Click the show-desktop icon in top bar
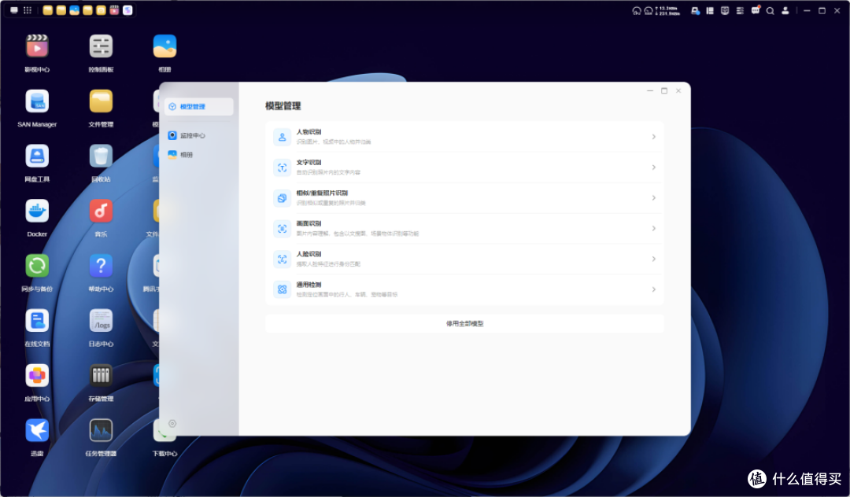 pyautogui.click(x=14, y=10)
